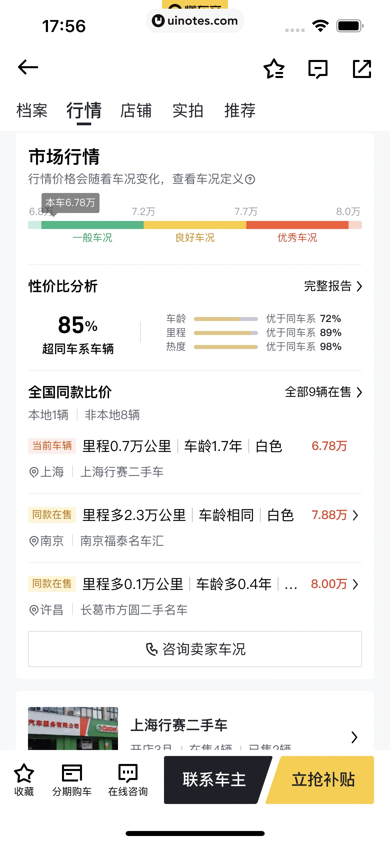Open the message bubble icon in header
The width and height of the screenshot is (390, 844).
coord(318,69)
